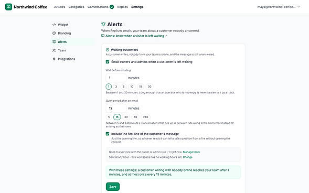309x193 pixels.
Task: Choose the 10 minute wait preset
Action: click(132, 87)
